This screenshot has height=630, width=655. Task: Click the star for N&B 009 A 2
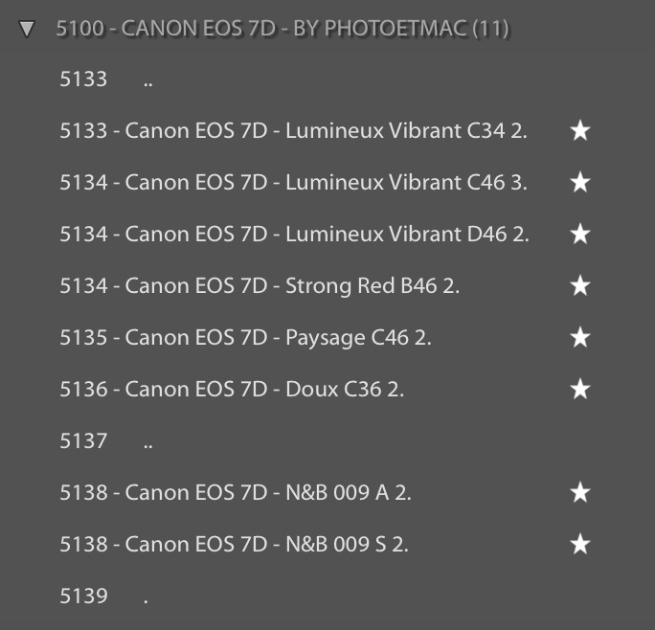point(579,493)
